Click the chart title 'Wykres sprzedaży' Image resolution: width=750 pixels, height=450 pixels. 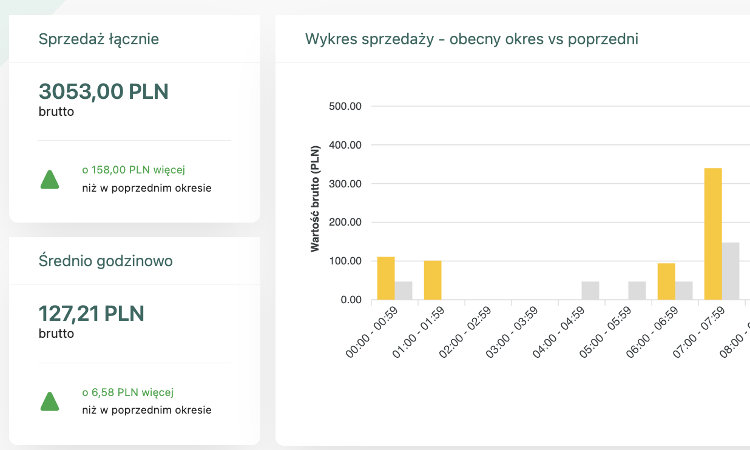pyautogui.click(x=471, y=39)
